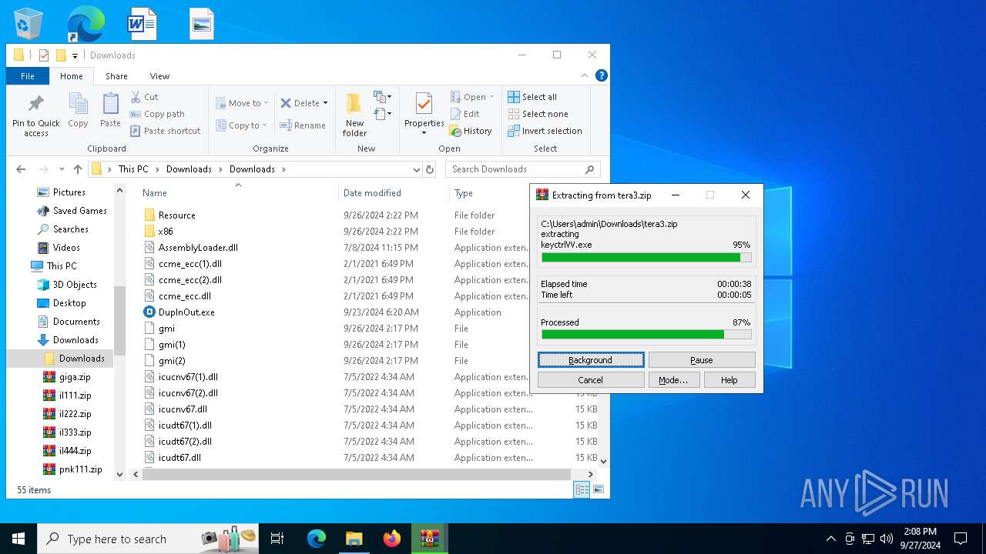This screenshot has width=986, height=554.
Task: Click keyctrlW.exe file progress bar
Action: (646, 258)
